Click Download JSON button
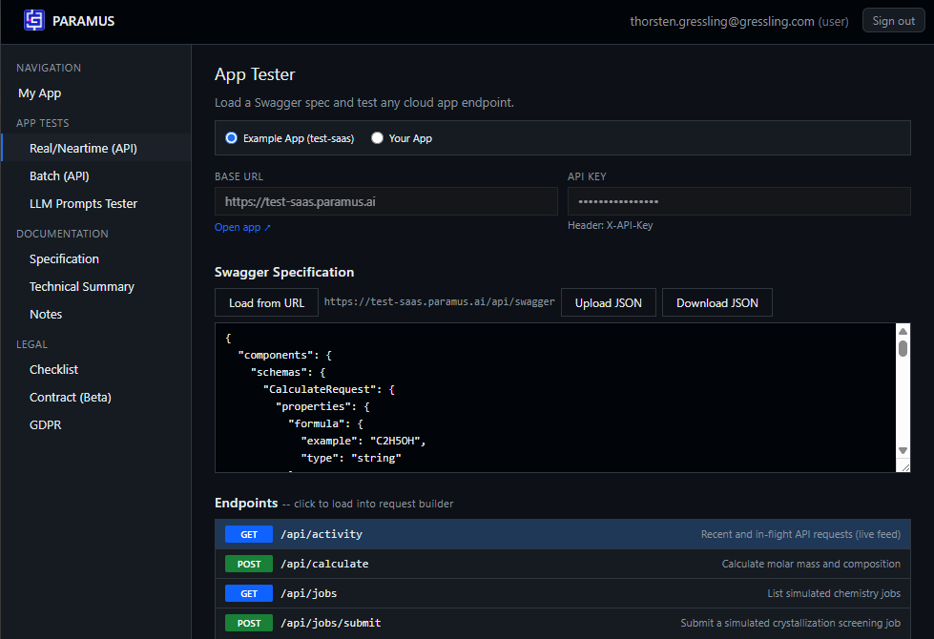Image resolution: width=934 pixels, height=639 pixels. [717, 302]
